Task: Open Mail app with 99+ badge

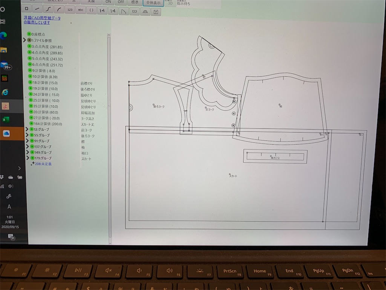Action: coord(5,65)
